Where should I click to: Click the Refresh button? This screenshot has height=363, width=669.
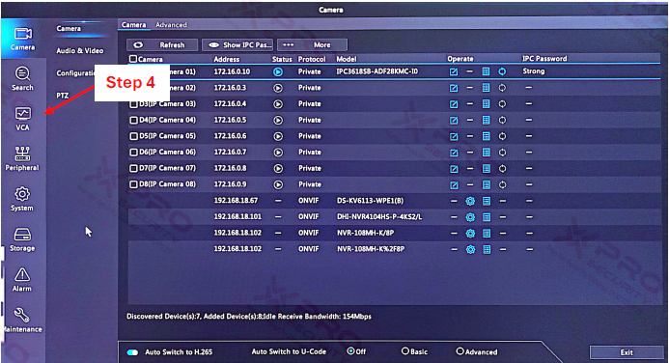point(162,44)
